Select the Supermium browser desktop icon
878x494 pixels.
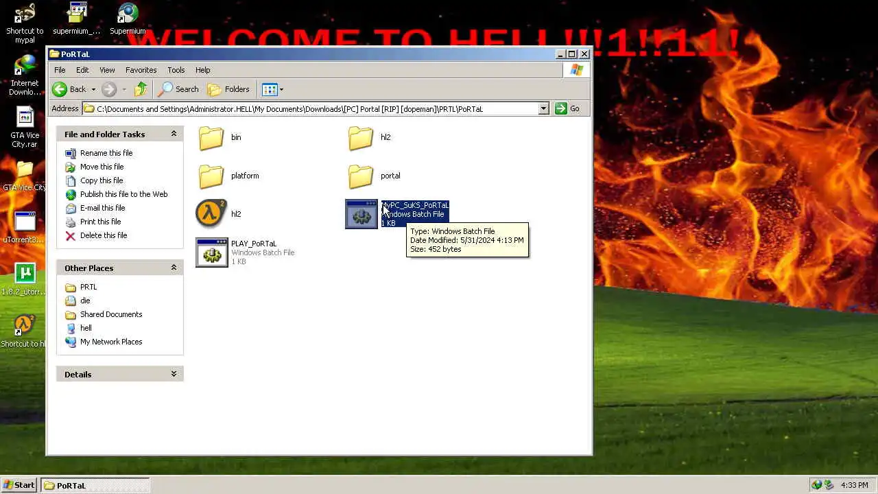(128, 19)
